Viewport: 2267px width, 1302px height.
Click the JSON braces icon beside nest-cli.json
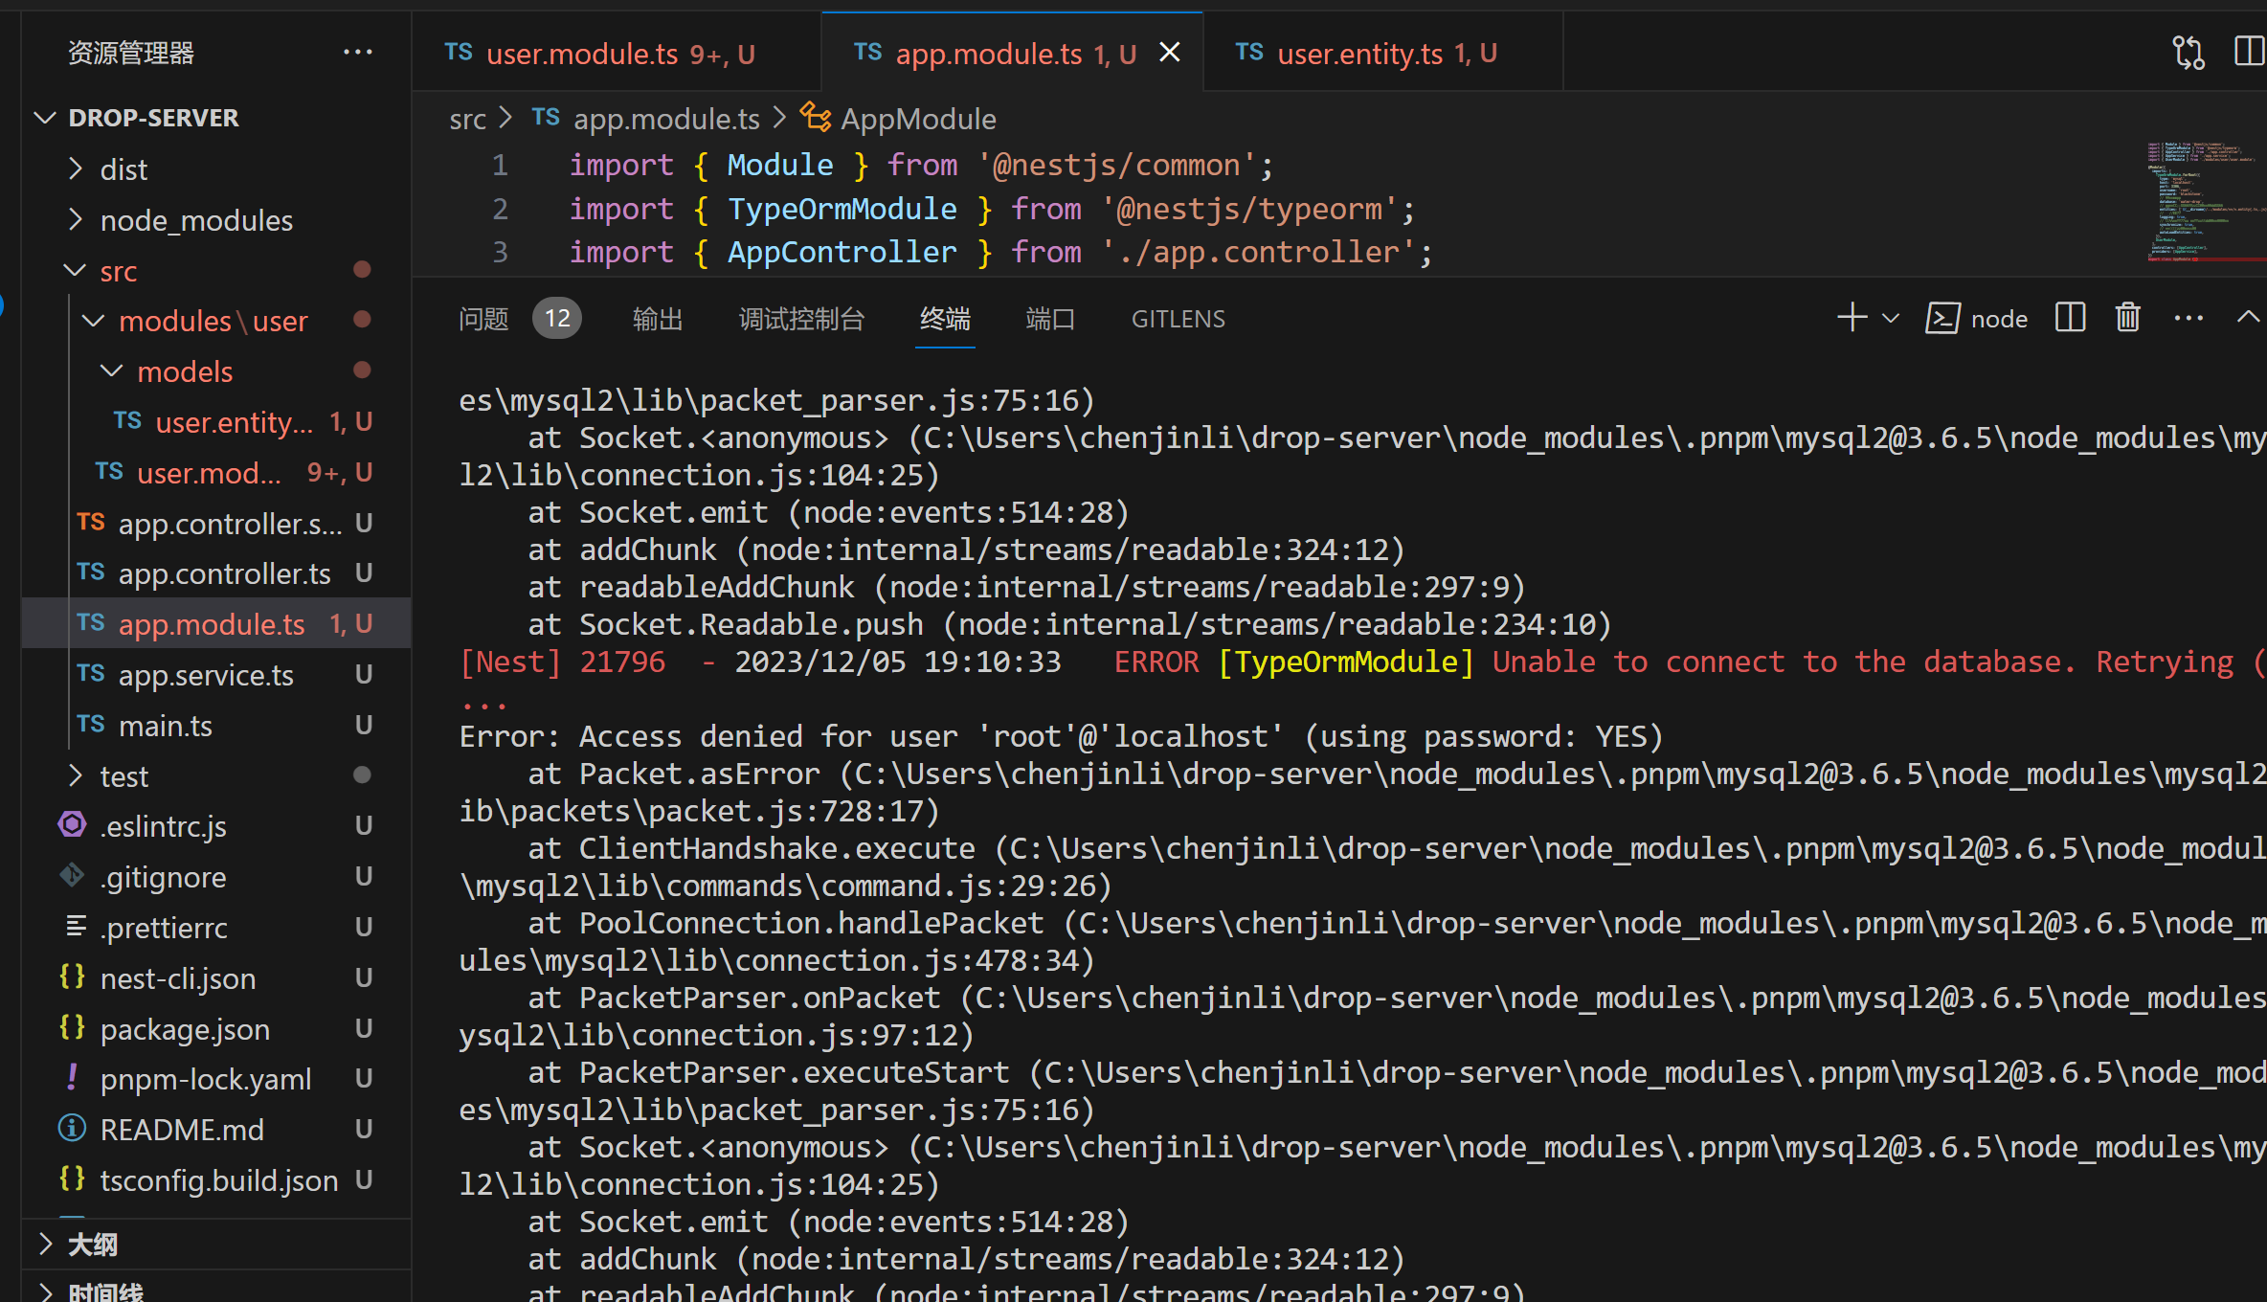click(72, 976)
